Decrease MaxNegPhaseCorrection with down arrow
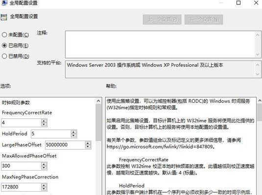The image size is (262, 195). (x=44, y=189)
